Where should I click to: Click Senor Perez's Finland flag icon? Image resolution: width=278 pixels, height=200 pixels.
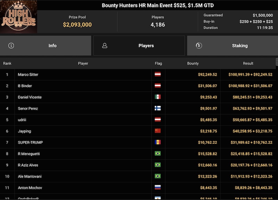[x=157, y=108]
